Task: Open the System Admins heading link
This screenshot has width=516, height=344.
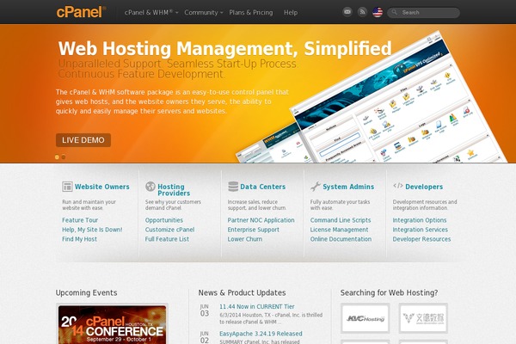Action: point(348,187)
